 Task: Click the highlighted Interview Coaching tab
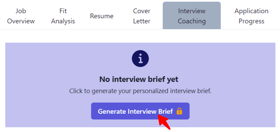(x=192, y=16)
